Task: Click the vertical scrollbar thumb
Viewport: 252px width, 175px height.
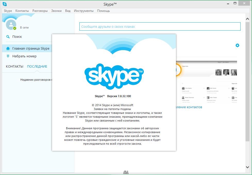Action: (x=248, y=82)
